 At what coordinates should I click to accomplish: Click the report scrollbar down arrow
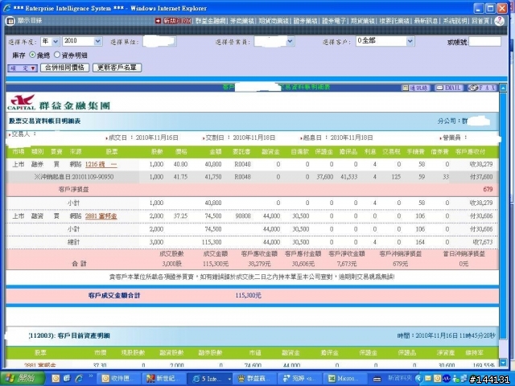coord(503,363)
